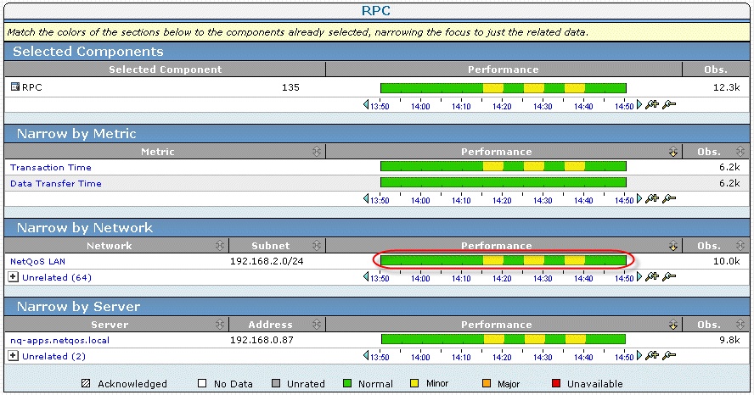
Task: Sort Metric table by Performance
Action: [x=672, y=152]
